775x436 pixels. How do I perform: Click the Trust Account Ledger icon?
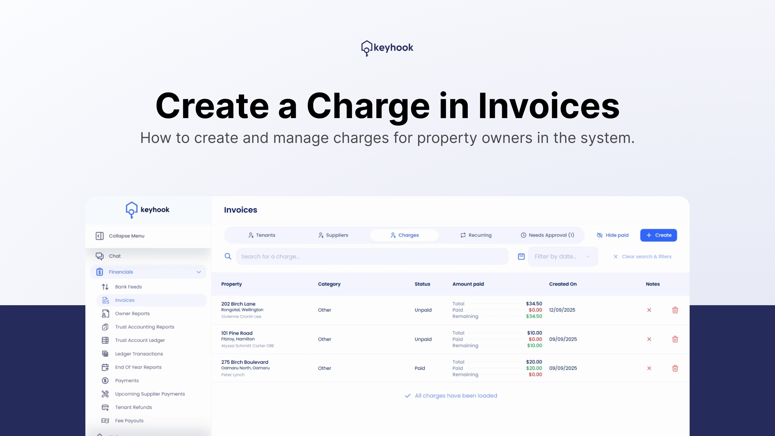[105, 340]
